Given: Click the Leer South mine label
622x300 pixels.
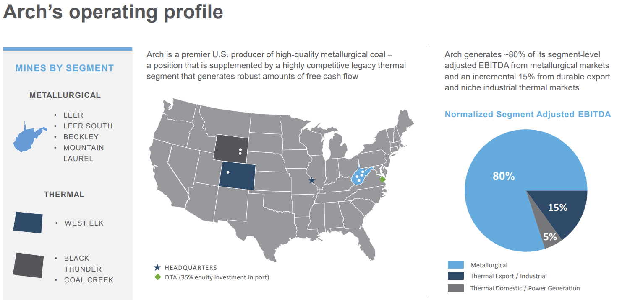Looking at the screenshot, I should pos(88,126).
